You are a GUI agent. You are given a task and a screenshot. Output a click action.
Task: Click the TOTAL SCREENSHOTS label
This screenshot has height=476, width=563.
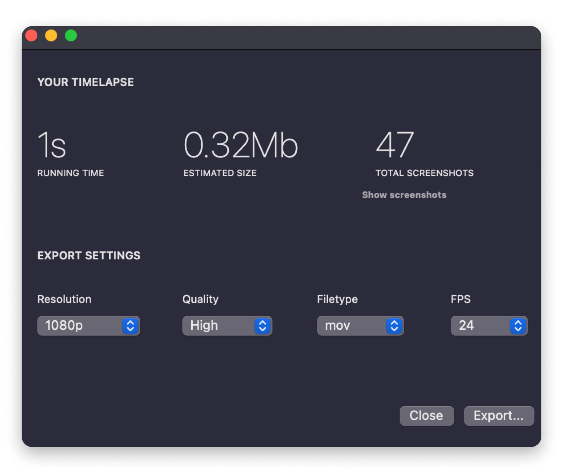(x=424, y=173)
